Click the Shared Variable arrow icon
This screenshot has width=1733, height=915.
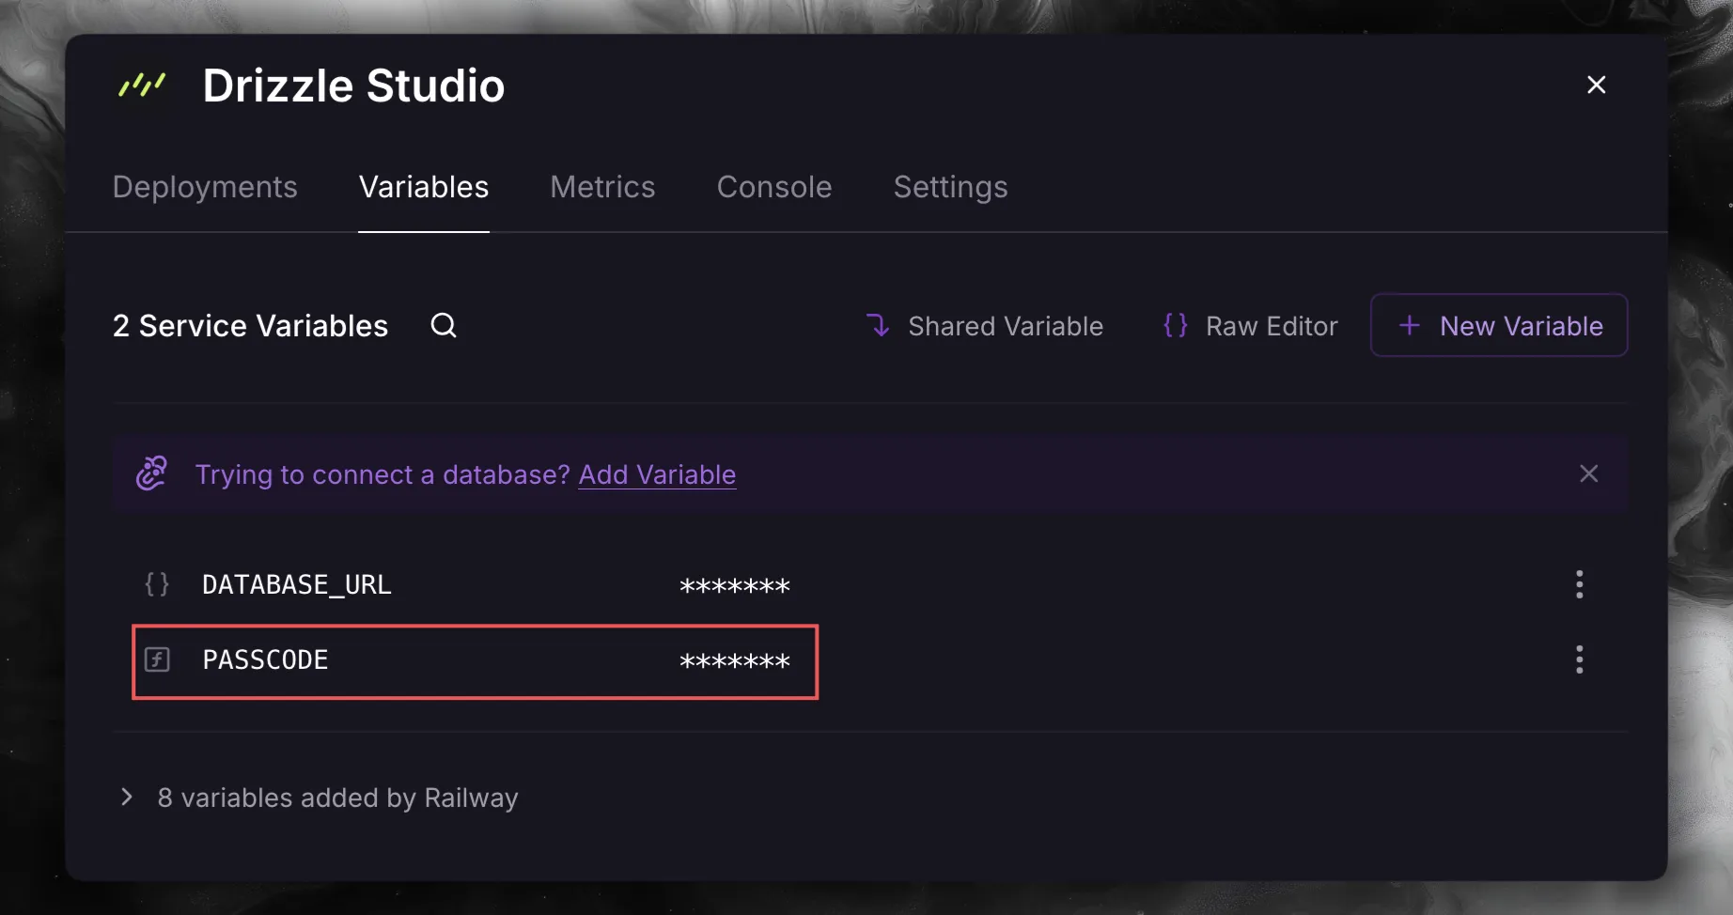click(878, 325)
